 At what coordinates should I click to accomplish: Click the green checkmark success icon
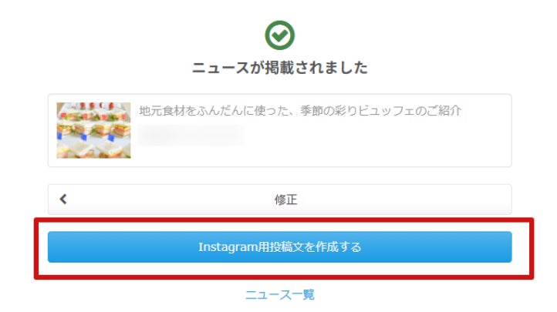[x=279, y=35]
